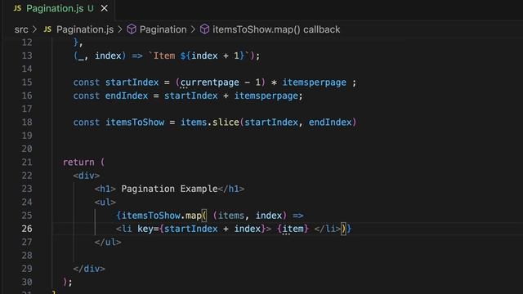Click the closing </div> tag on line 29
This screenshot has height=294, width=523.
click(89, 269)
